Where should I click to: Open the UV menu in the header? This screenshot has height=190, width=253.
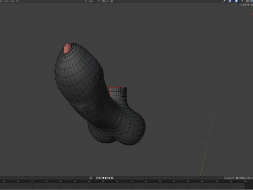click(17, 1)
